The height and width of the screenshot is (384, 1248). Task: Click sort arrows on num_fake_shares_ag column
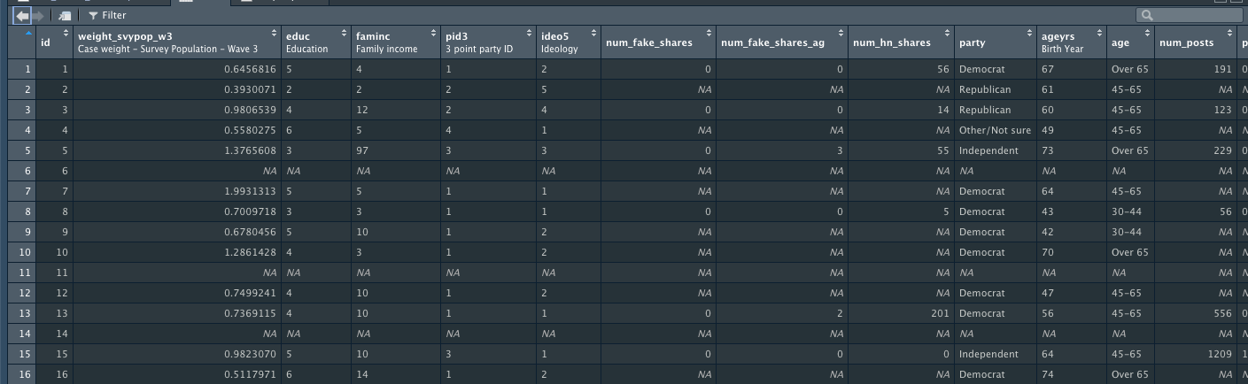[x=840, y=34]
